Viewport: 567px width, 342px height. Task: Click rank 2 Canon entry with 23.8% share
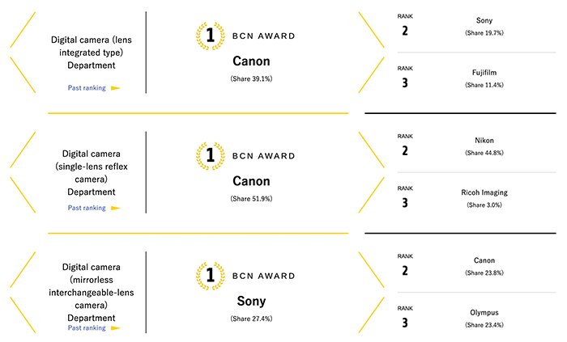click(x=485, y=266)
